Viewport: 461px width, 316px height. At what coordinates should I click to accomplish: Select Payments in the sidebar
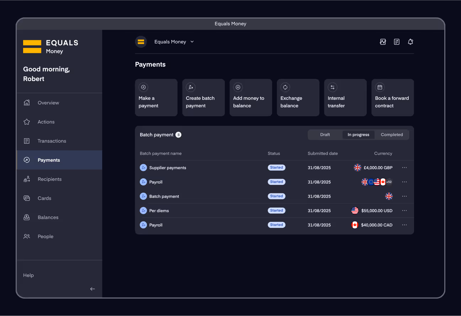[x=59, y=160]
